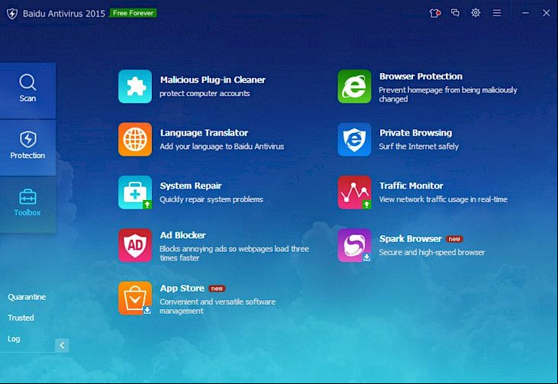
Task: Open the System Repair first-aid icon
Action: pyautogui.click(x=135, y=192)
